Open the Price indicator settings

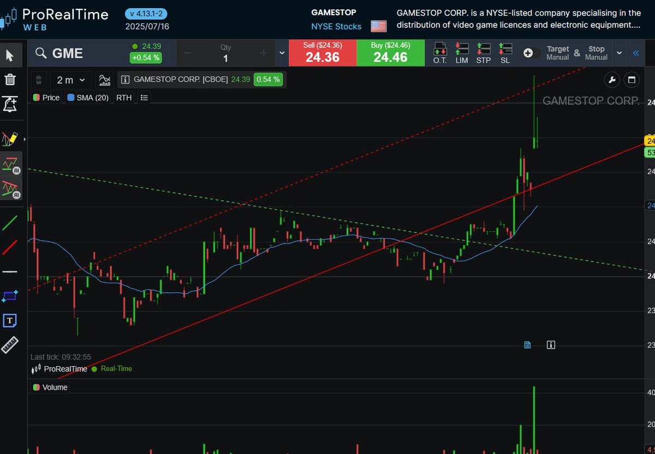tap(46, 98)
